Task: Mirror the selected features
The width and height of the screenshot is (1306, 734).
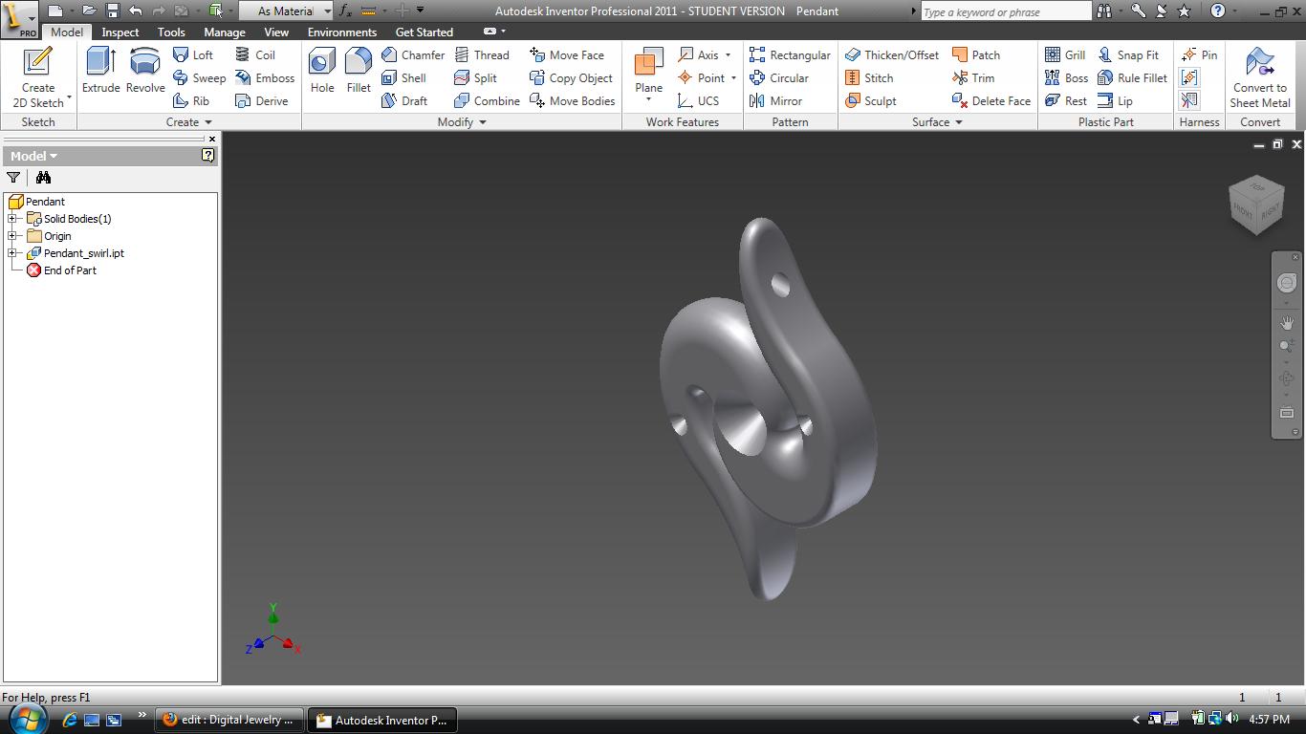Action: click(x=776, y=101)
